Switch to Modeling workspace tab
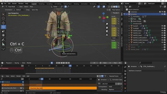The height and width of the screenshot is (94, 167). click(x=41, y=4)
